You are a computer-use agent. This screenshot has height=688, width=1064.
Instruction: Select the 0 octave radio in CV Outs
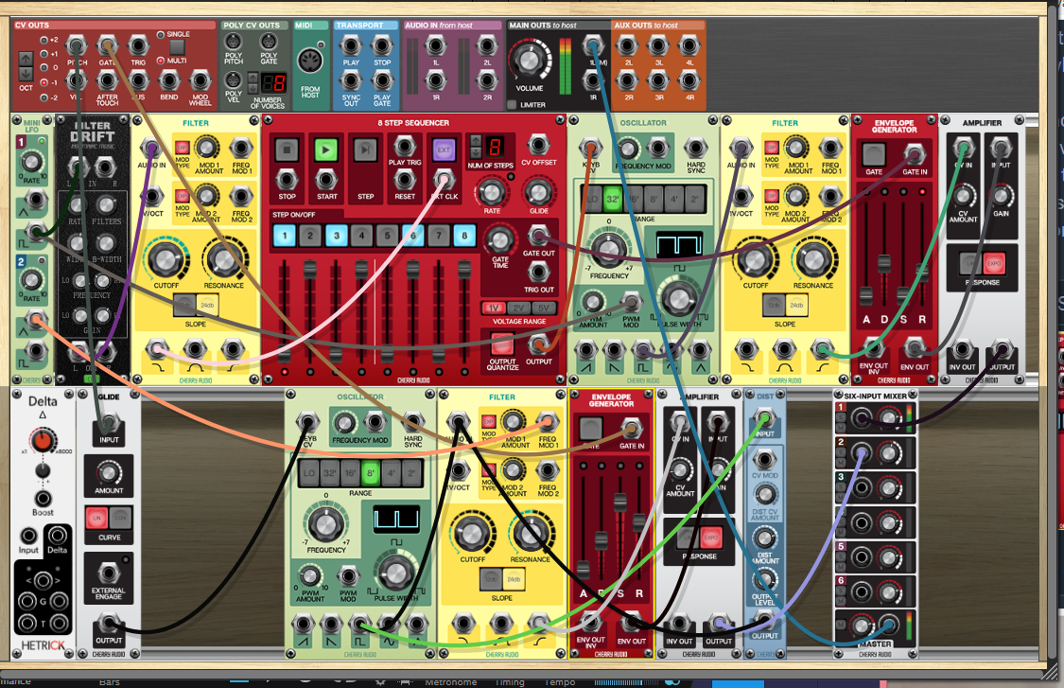click(x=44, y=68)
